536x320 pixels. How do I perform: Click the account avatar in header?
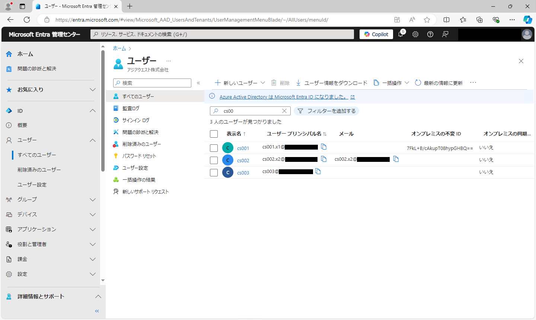point(527,34)
